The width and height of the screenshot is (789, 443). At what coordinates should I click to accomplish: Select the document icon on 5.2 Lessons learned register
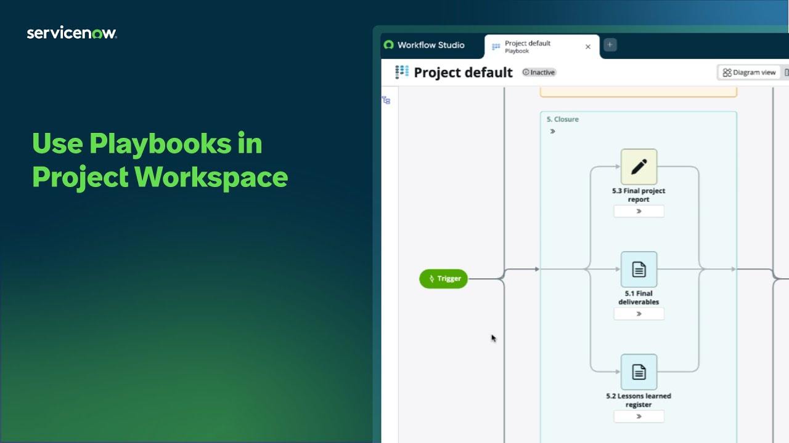(639, 372)
